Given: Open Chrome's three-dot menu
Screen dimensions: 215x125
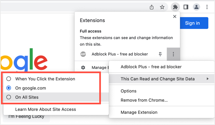Looking at the screenshot, I should coord(207,7).
